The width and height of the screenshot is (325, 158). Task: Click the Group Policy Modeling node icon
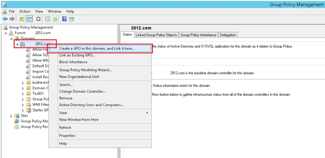(x=17, y=121)
